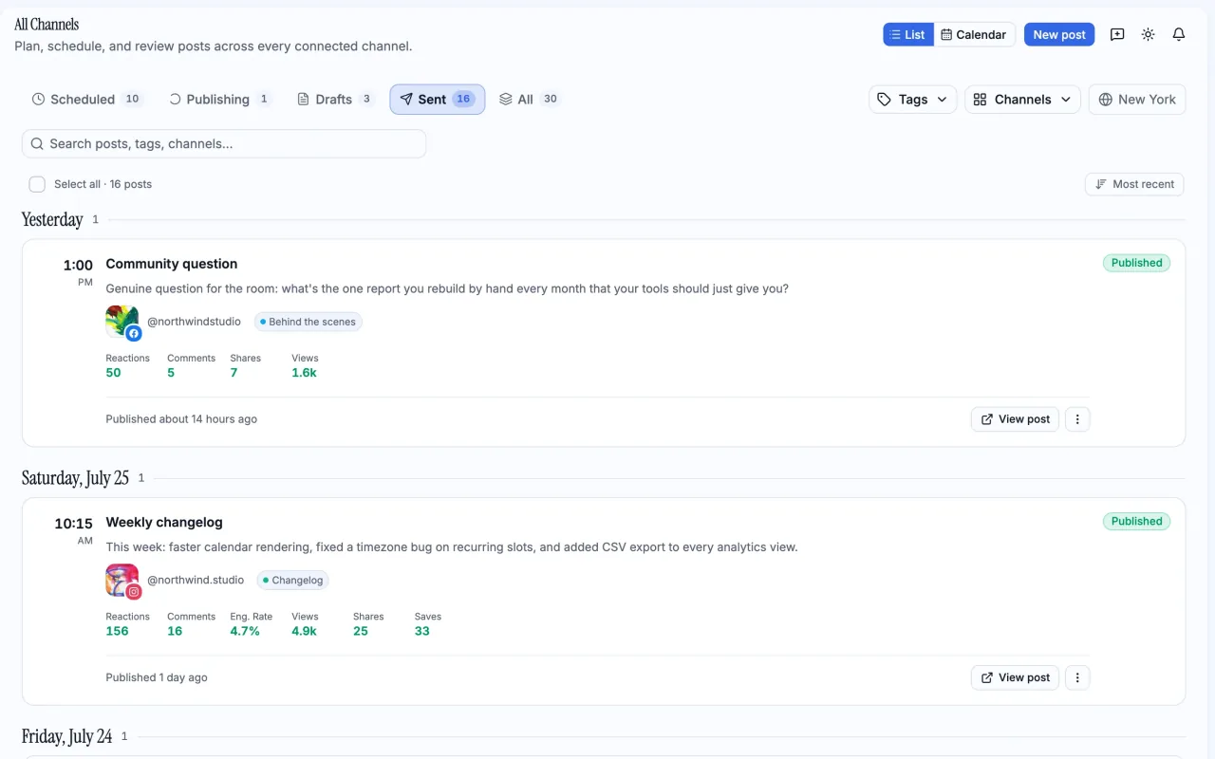
Task: Expand the Tags dropdown chevron
Action: pos(942,100)
